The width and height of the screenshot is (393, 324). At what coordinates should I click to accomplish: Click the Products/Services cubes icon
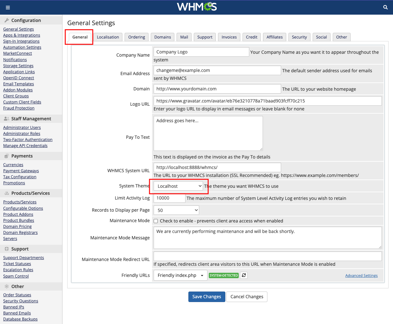coord(6,193)
